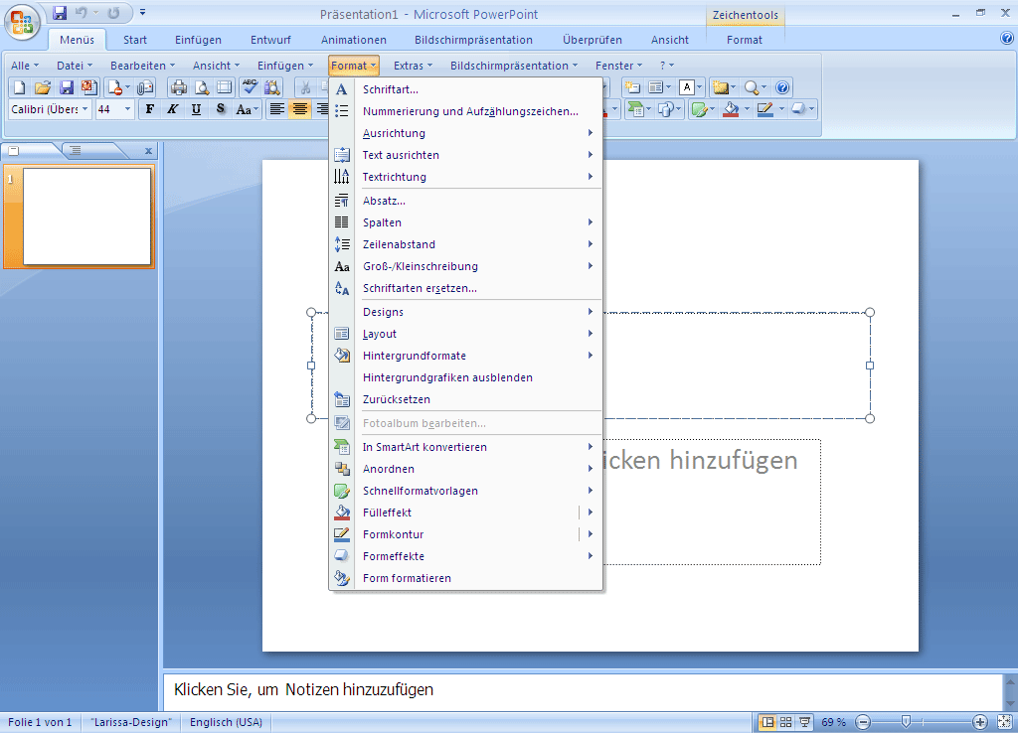Click the email attachment paperclip icon
The image size is (1018, 733).
[x=145, y=87]
